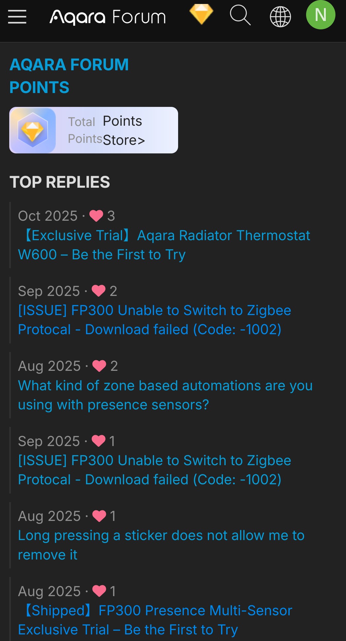Image resolution: width=346 pixels, height=641 pixels.
Task: Open the zone based automations topic
Action: pos(165,395)
